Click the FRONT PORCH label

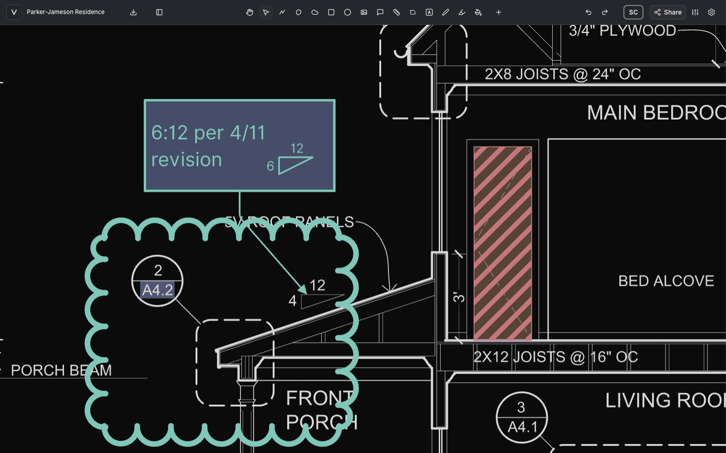pos(322,410)
